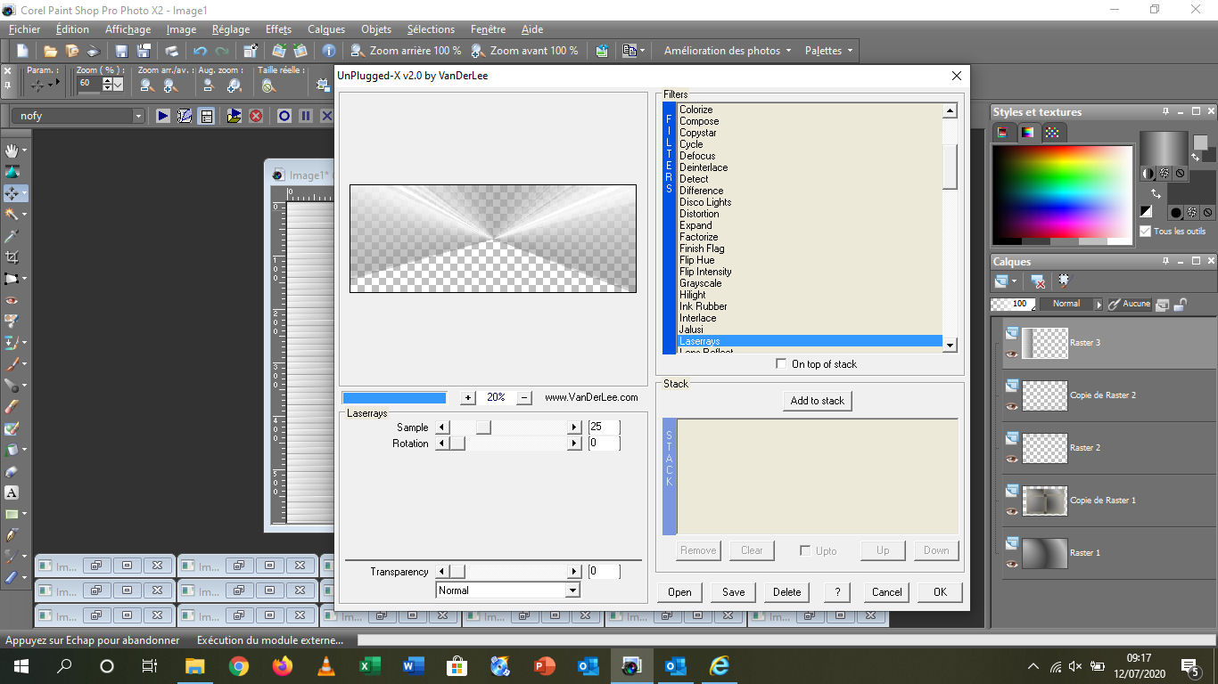Hide the Raster 2 layer

[x=1011, y=459]
